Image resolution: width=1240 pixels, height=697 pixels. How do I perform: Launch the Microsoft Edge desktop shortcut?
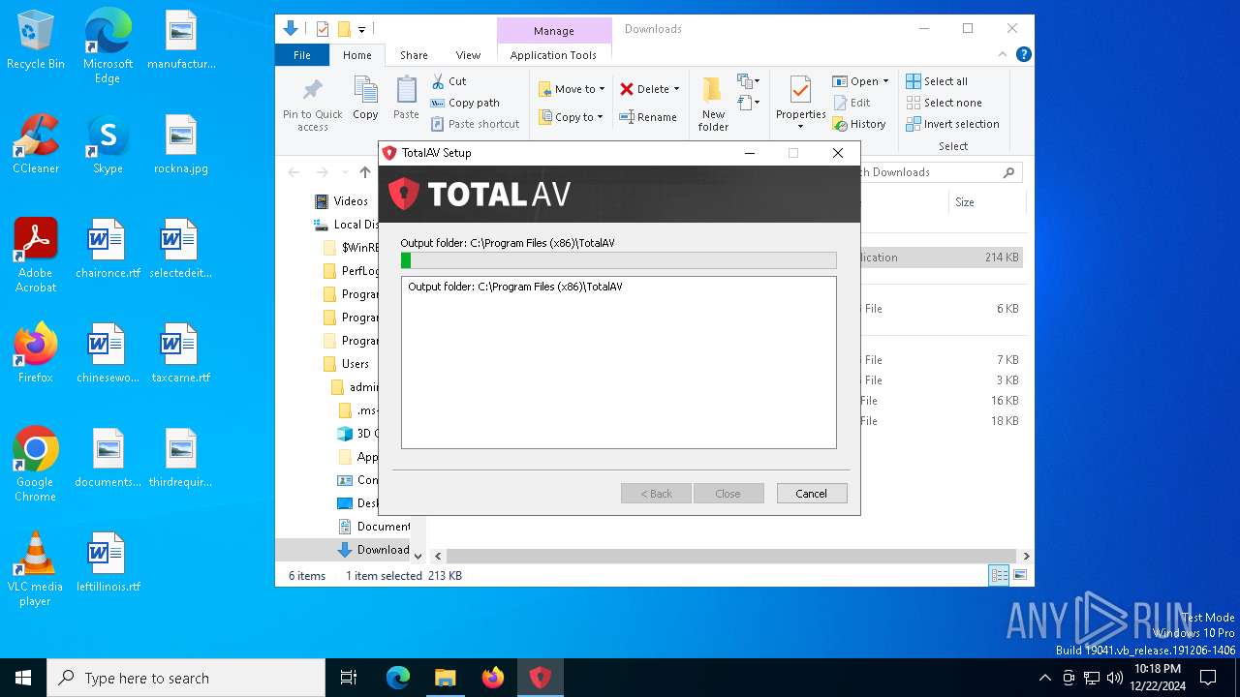pyautogui.click(x=108, y=46)
